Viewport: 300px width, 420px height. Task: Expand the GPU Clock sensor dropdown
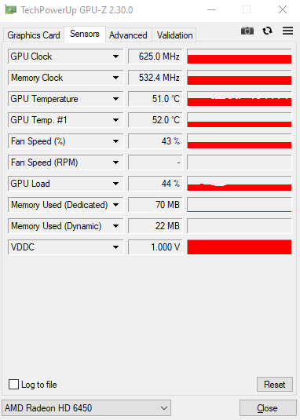pos(115,57)
